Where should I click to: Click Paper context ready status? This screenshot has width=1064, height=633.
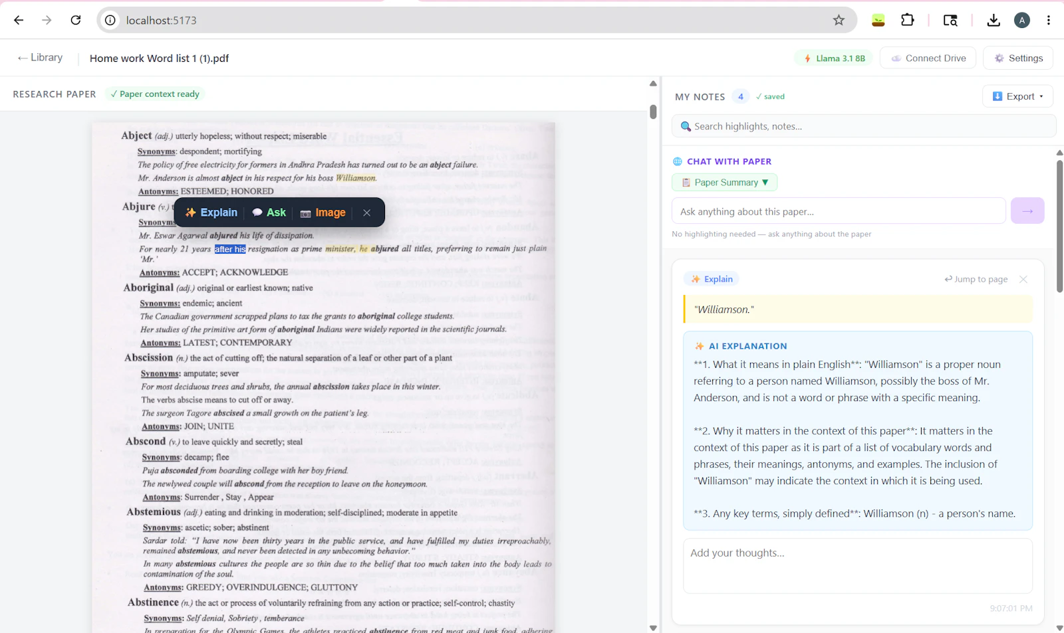point(155,94)
